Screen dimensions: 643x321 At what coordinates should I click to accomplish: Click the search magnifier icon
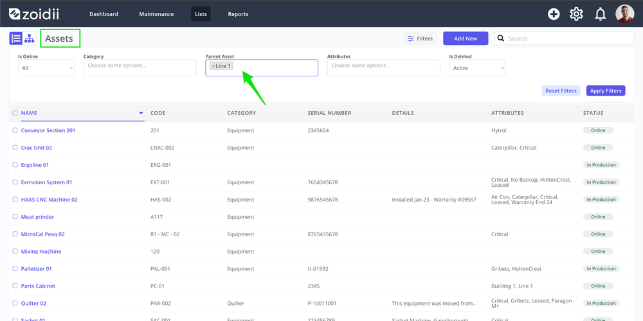coord(501,39)
